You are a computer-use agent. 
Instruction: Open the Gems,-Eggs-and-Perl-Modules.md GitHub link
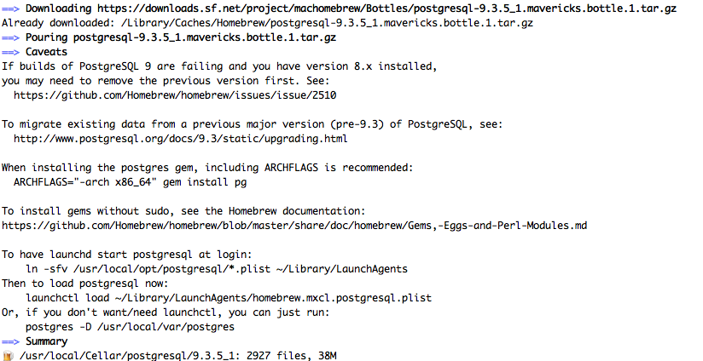(294, 226)
